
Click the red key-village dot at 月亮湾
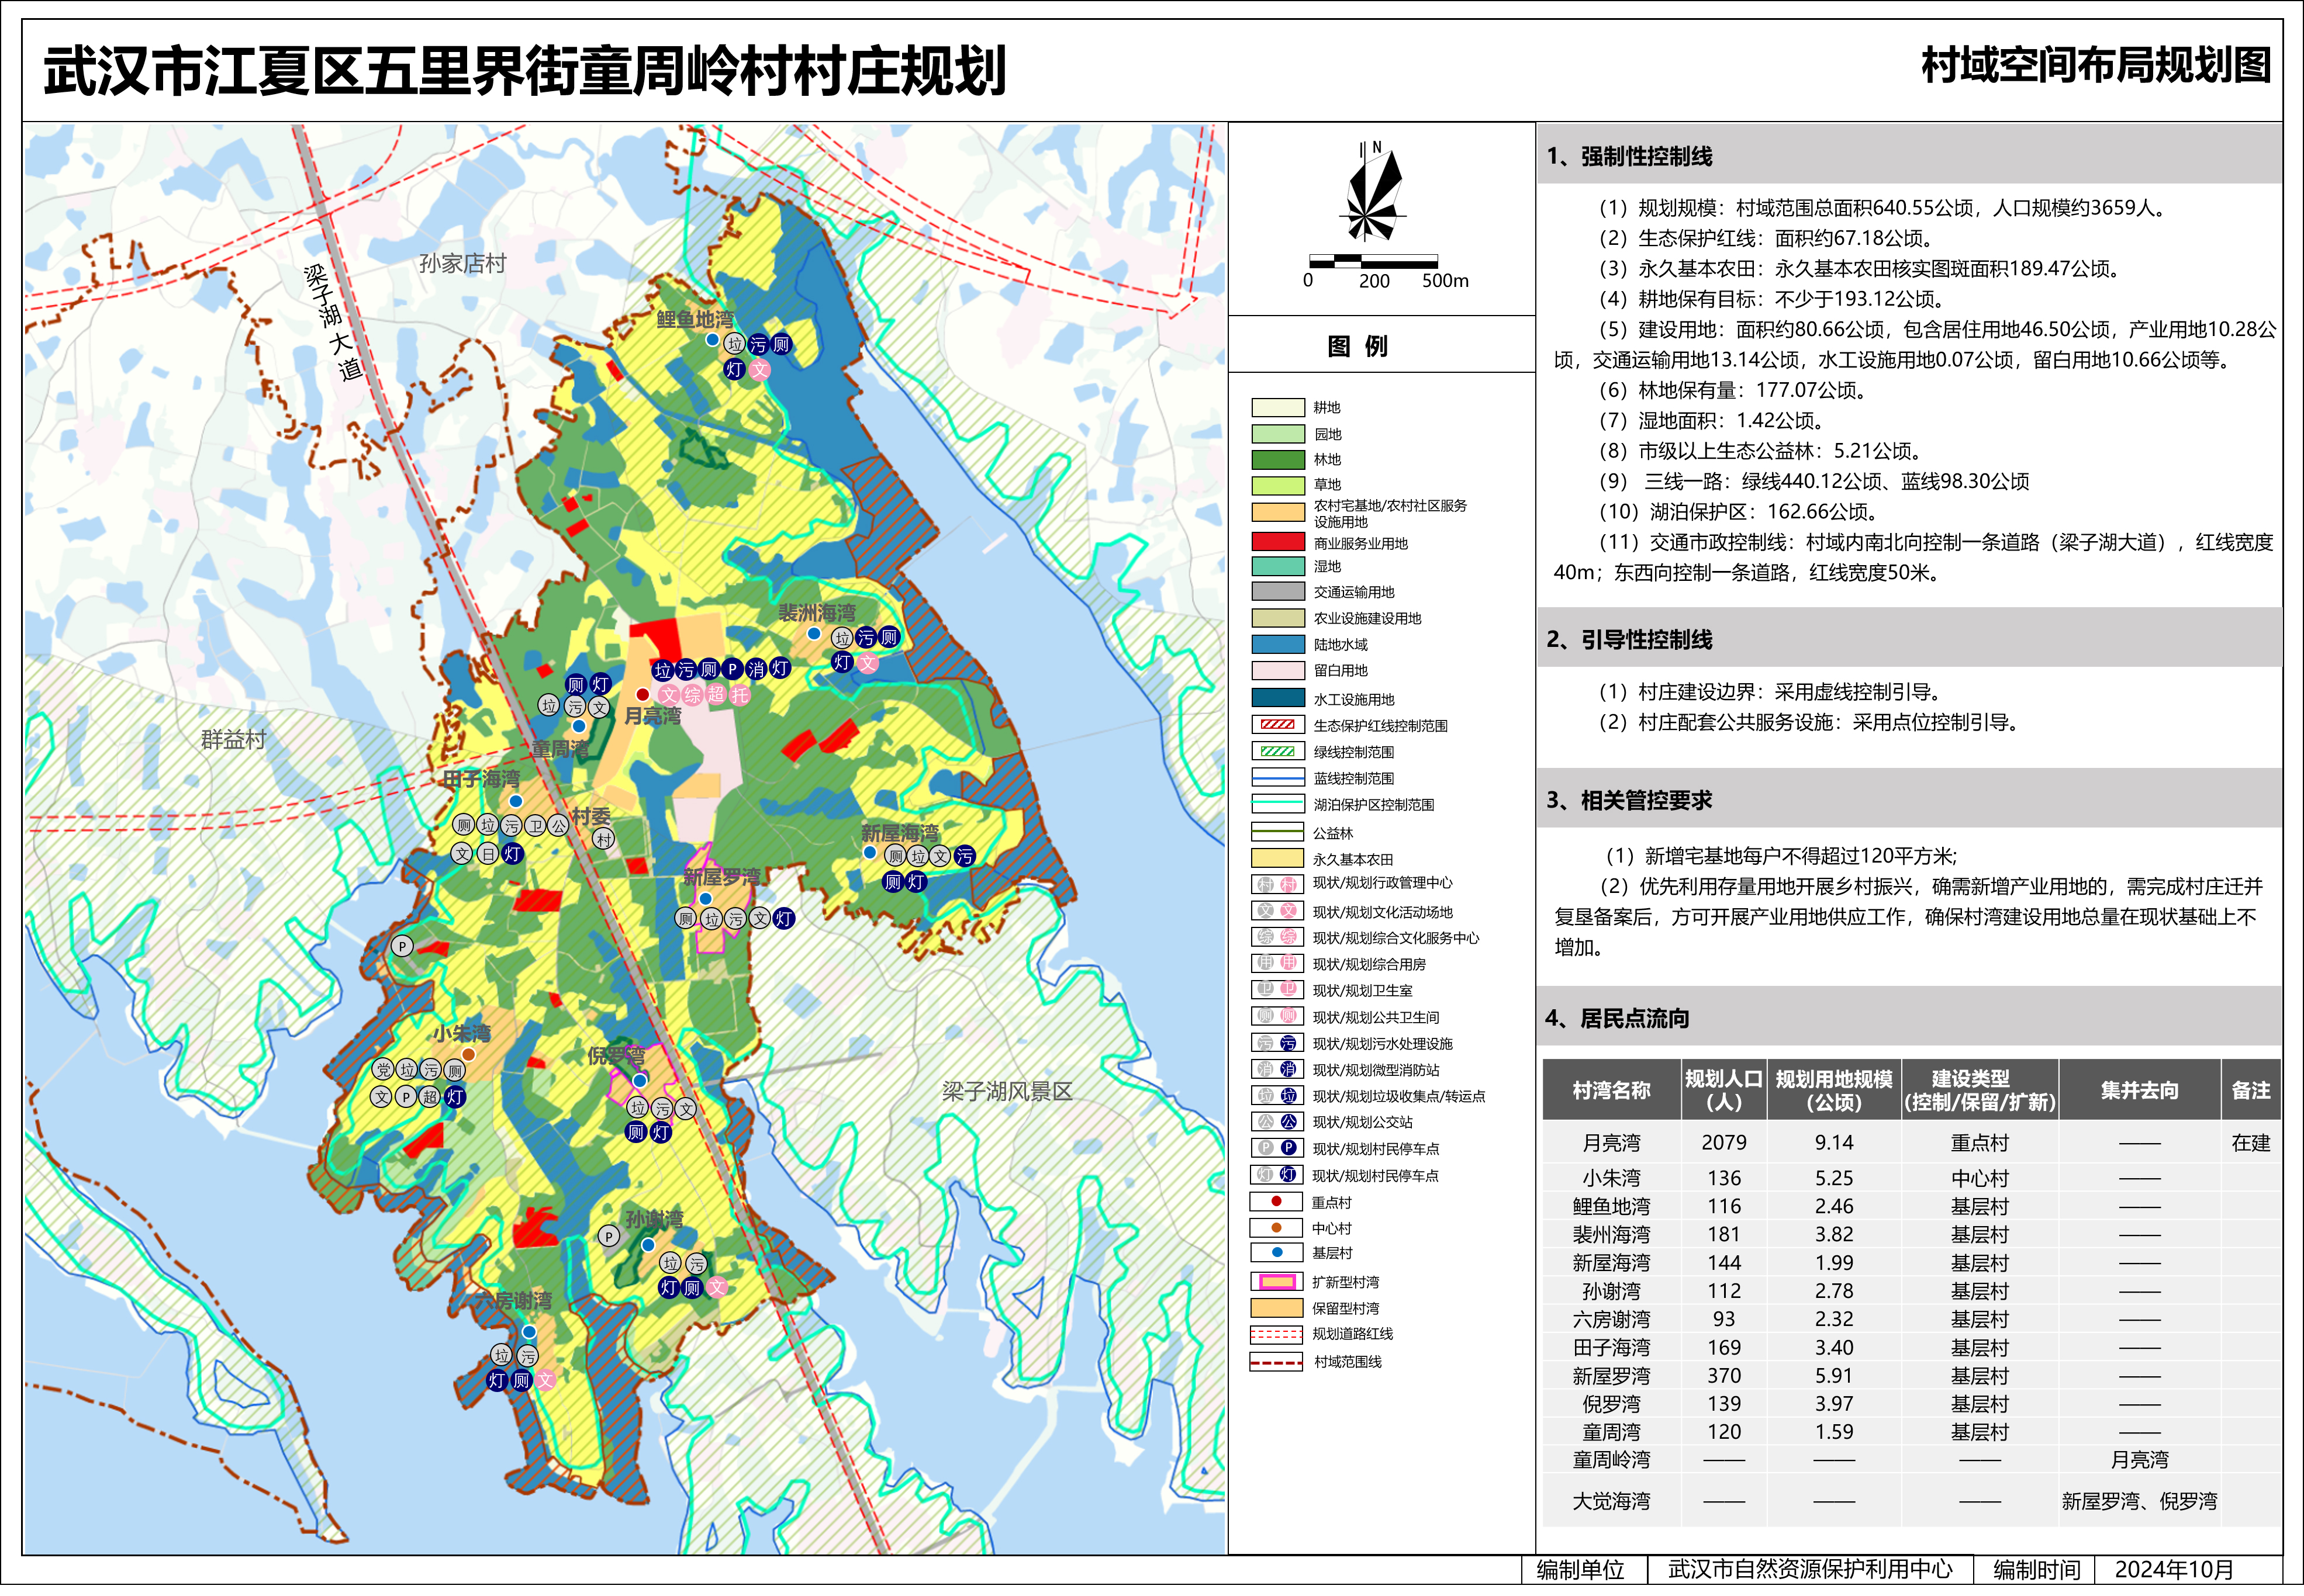click(x=643, y=694)
